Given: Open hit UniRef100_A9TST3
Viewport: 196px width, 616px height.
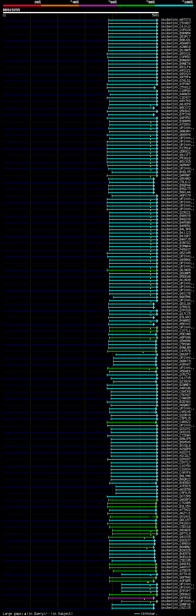Looking at the screenshot, I should click(176, 20).
